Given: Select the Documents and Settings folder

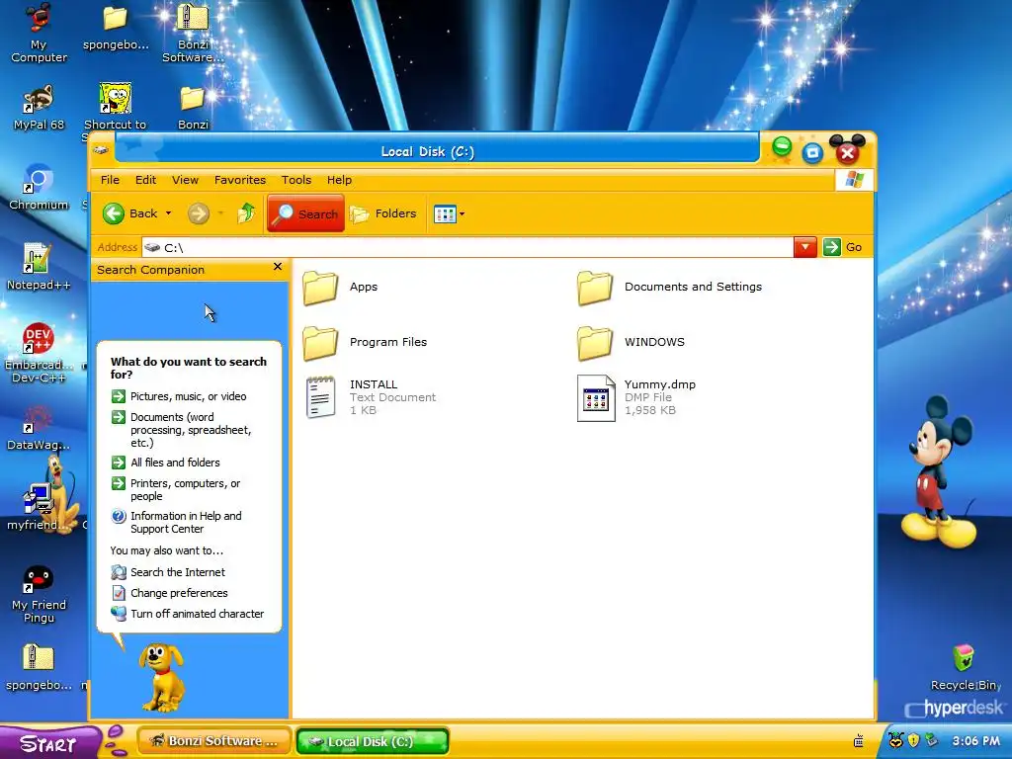Looking at the screenshot, I should tap(669, 288).
